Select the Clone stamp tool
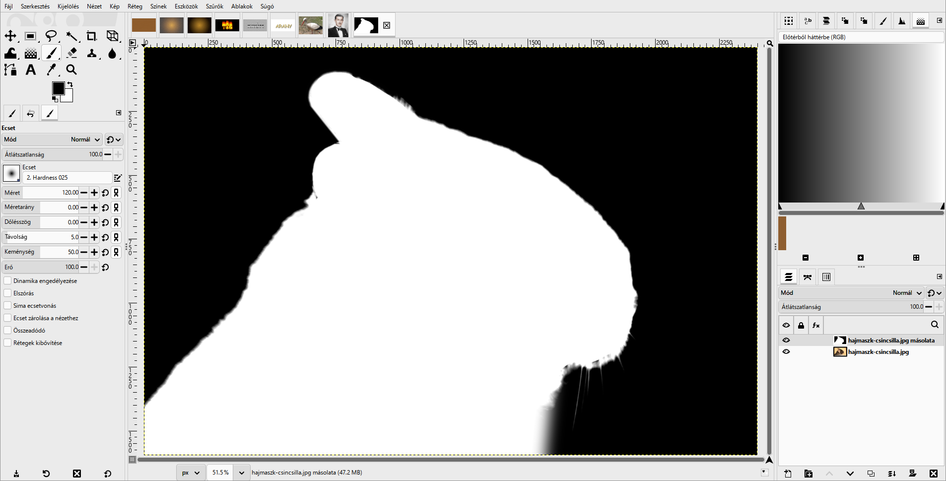The image size is (946, 481). pos(92,53)
